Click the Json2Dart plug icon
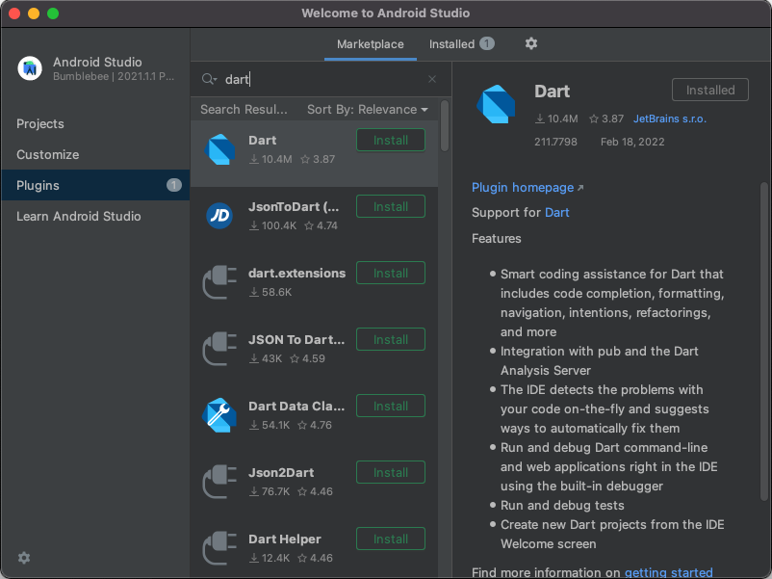Viewport: 772px width, 579px height. tap(219, 482)
